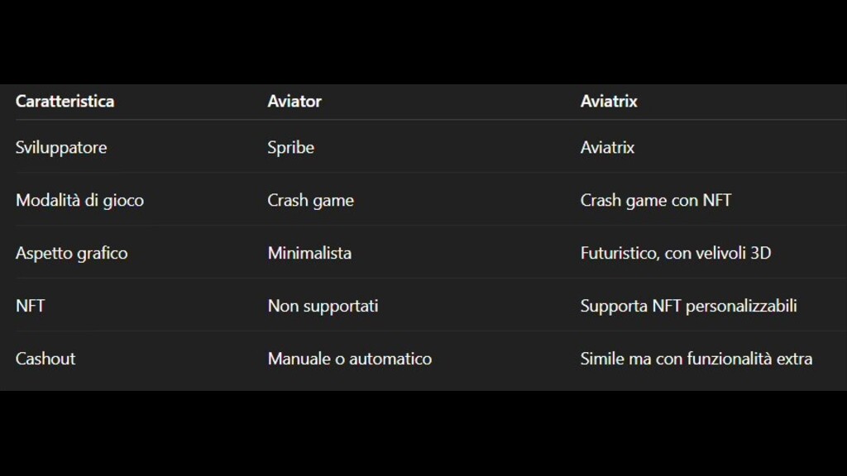Select the Crash game con NFT cell

(x=655, y=201)
